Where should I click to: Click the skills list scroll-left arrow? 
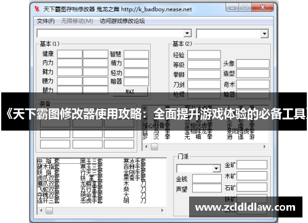(x=146, y=147)
